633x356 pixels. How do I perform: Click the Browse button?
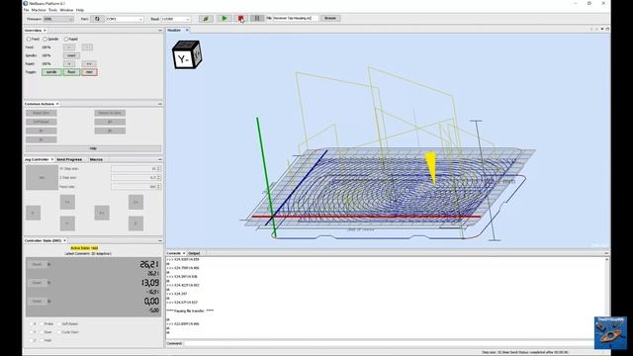pyautogui.click(x=330, y=18)
